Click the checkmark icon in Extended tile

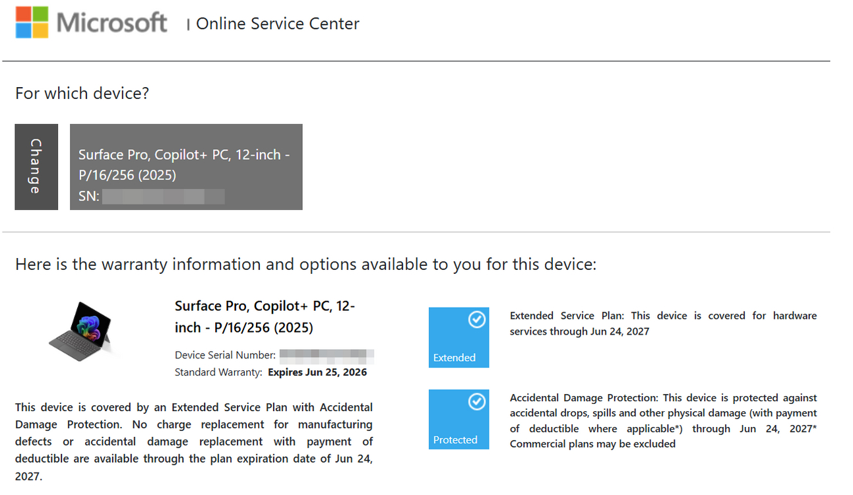476,319
